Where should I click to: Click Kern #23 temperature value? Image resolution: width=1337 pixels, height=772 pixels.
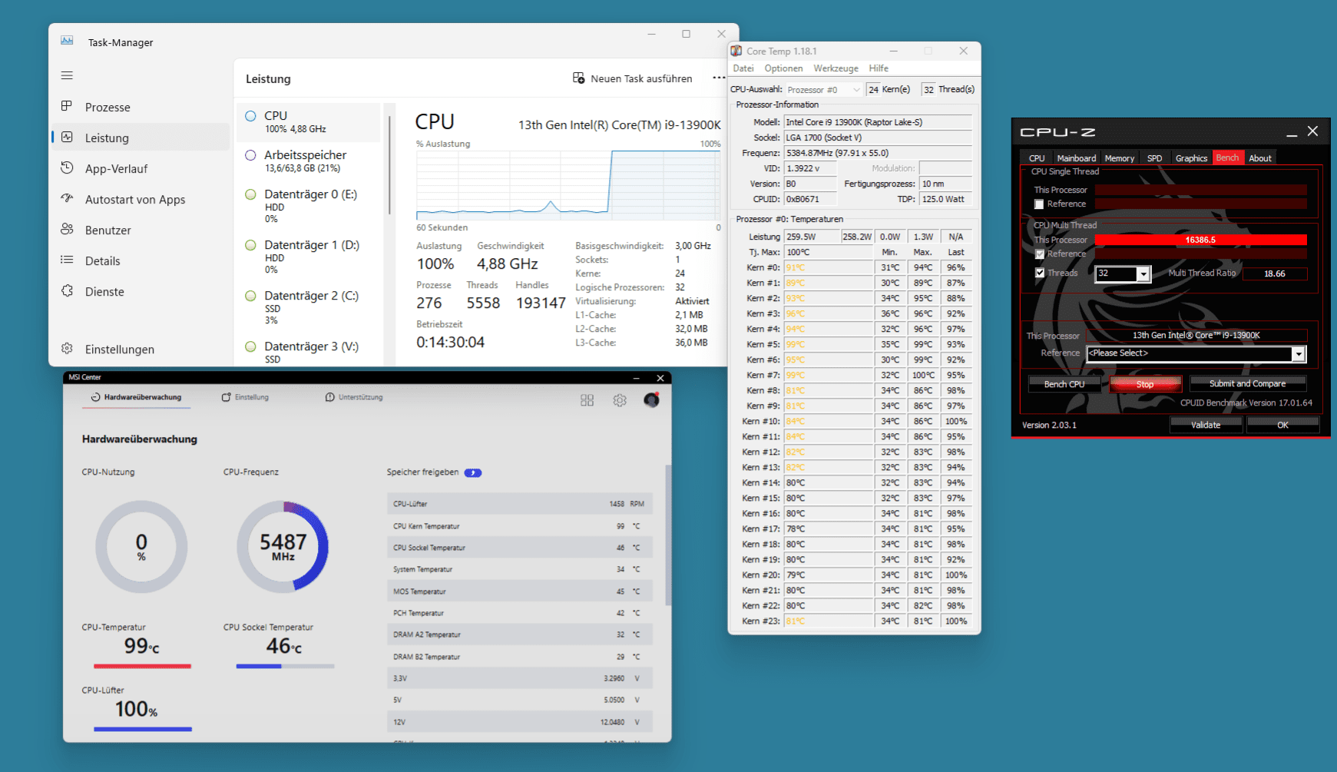click(828, 621)
